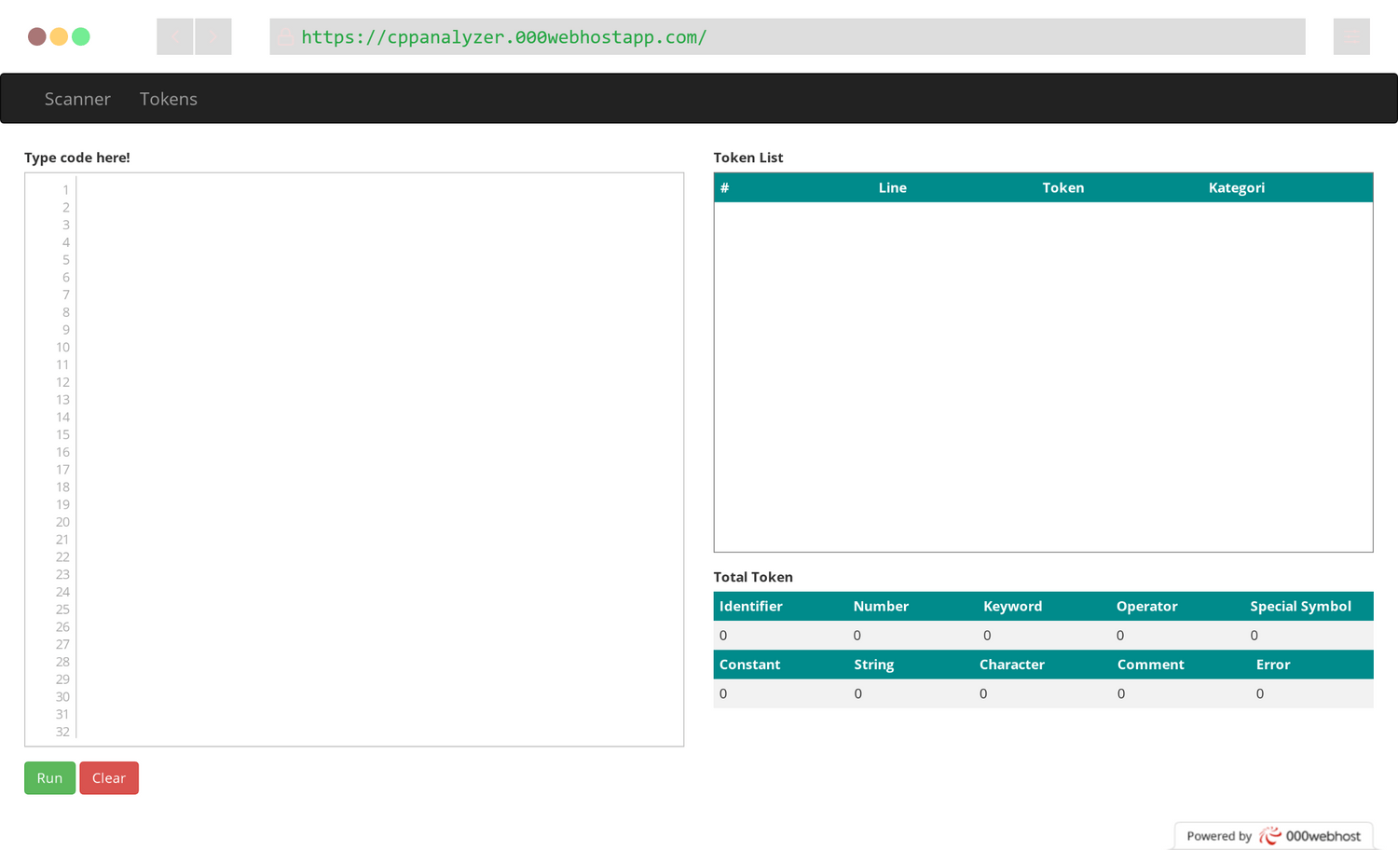Click the Special Symbol header cell

(x=1300, y=606)
